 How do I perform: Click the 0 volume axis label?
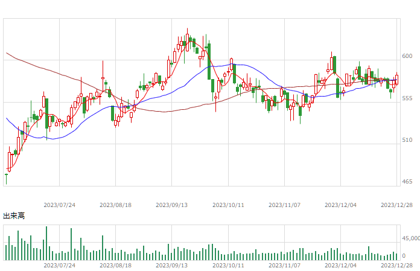(x=404, y=256)
